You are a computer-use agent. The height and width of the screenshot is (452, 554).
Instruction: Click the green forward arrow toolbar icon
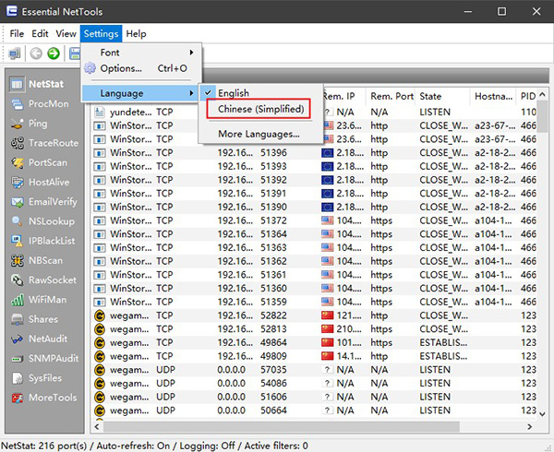54,54
